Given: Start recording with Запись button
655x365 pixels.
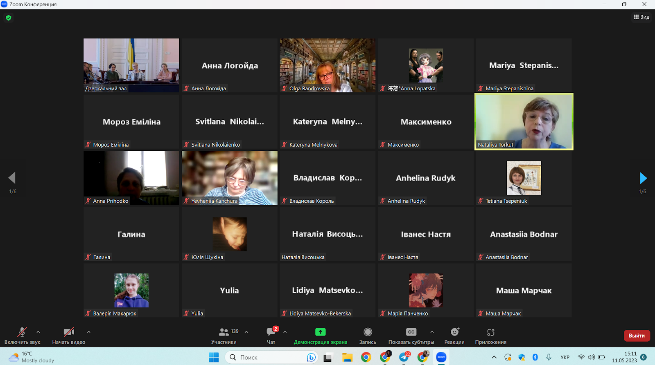Looking at the screenshot, I should tap(368, 335).
